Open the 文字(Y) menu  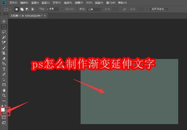(x=57, y=3)
